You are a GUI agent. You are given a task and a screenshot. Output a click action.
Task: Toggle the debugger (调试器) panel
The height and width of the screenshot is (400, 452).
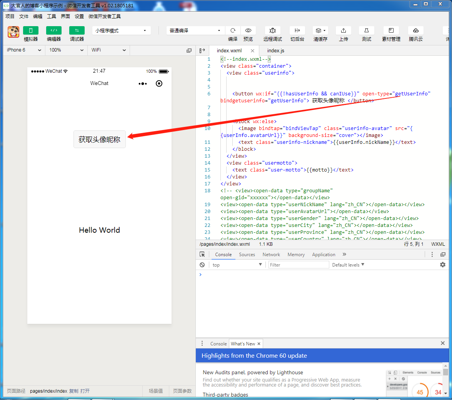(77, 30)
